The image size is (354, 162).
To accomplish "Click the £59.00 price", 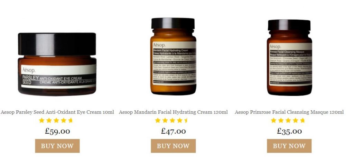I will [57, 131].
